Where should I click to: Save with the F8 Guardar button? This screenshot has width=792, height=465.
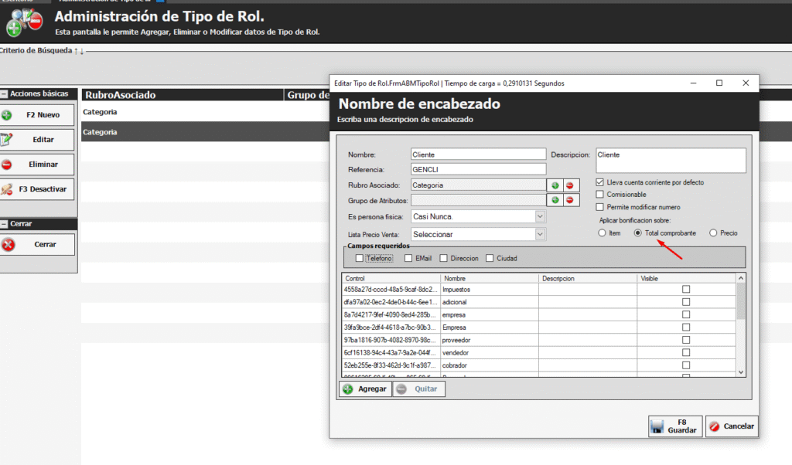click(x=675, y=426)
